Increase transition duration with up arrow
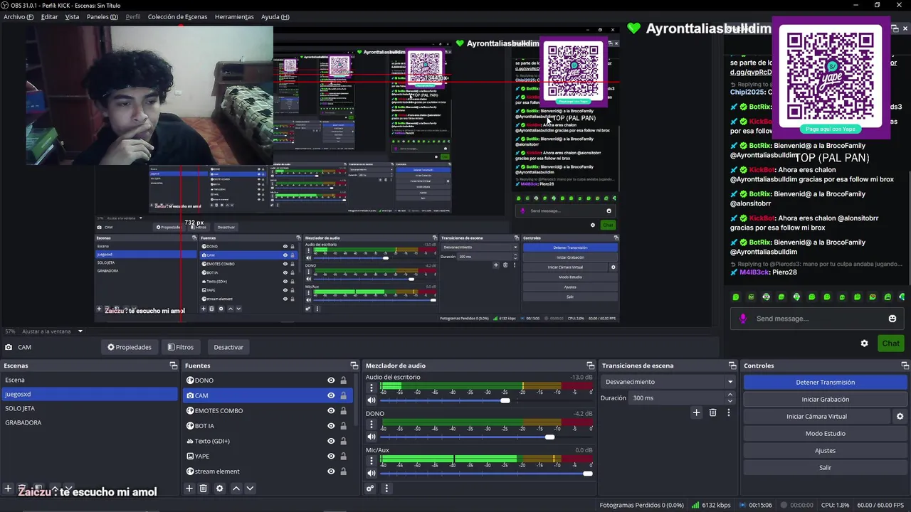Viewport: 911px width, 512px height. point(730,395)
